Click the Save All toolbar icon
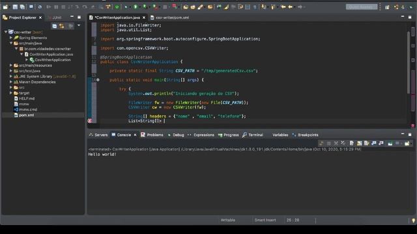 click(x=22, y=7)
